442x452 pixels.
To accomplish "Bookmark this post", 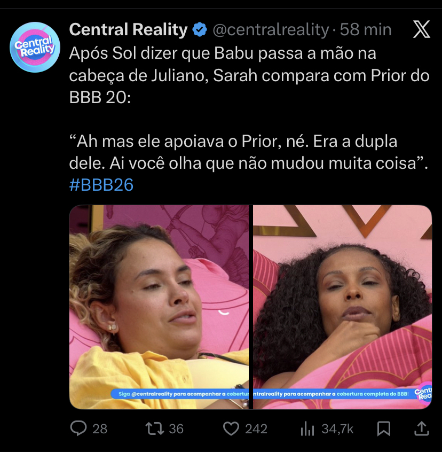I will click(384, 428).
